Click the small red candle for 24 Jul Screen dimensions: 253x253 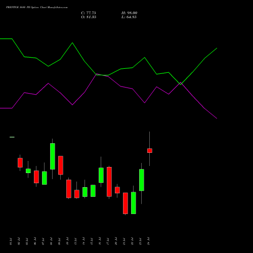(150, 151)
